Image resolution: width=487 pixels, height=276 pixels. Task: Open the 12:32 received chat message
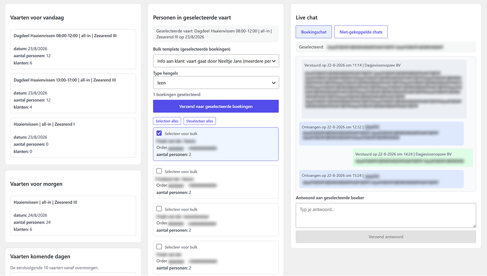pyautogui.click(x=381, y=134)
